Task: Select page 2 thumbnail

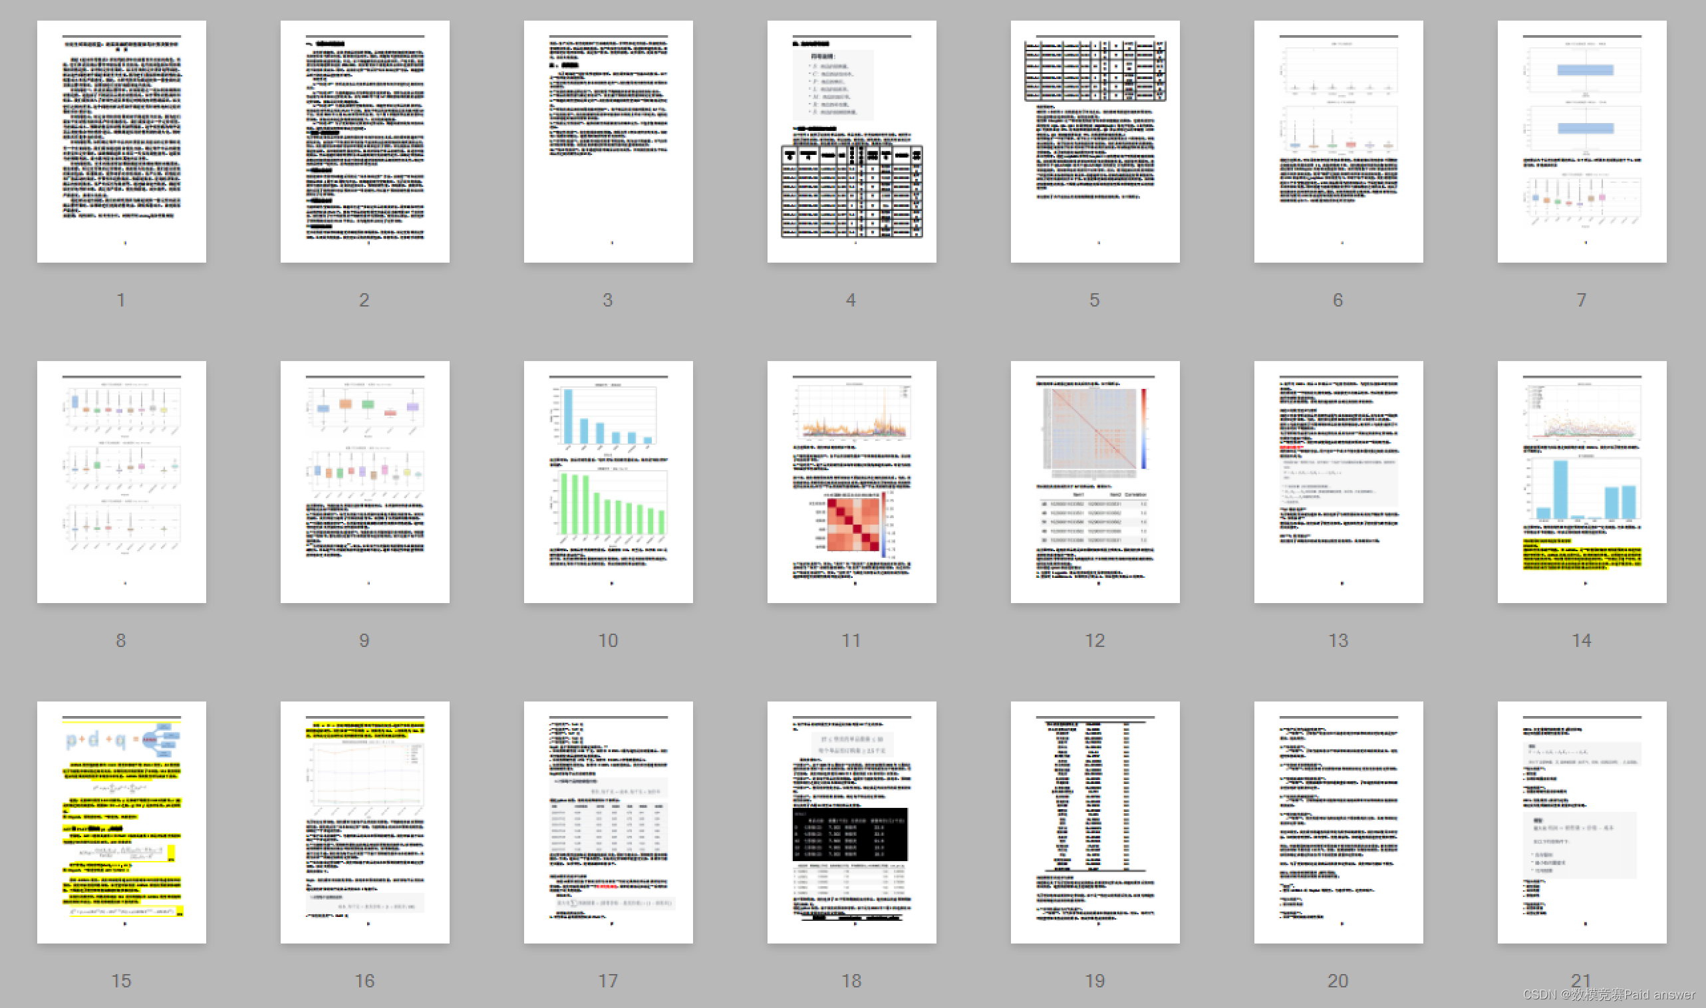Action: (365, 141)
